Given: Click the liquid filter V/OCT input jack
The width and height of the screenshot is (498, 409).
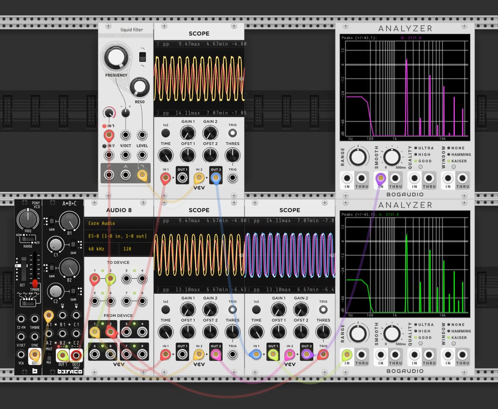Looking at the screenshot, I should [126, 135].
